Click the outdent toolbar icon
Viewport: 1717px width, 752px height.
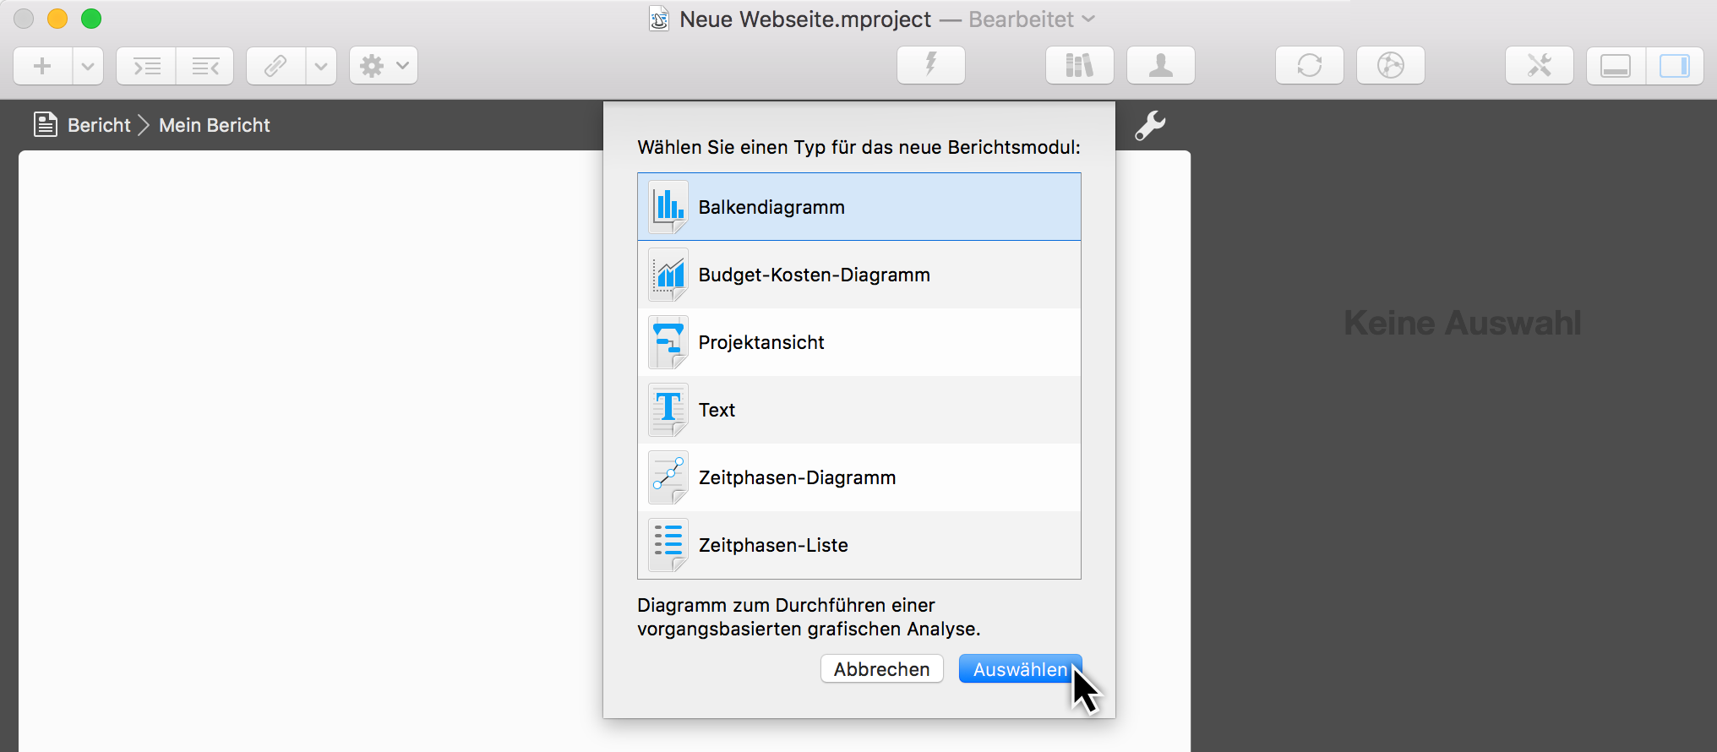[x=204, y=66]
